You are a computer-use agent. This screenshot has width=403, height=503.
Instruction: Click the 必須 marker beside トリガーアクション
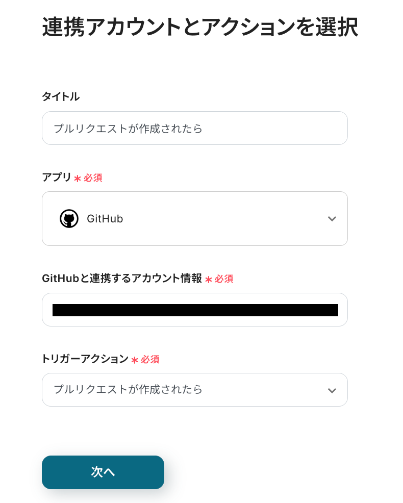[150, 360]
